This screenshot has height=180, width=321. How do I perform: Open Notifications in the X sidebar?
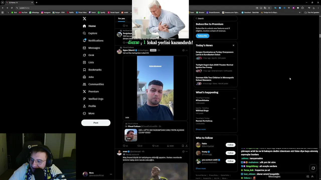[93, 40]
